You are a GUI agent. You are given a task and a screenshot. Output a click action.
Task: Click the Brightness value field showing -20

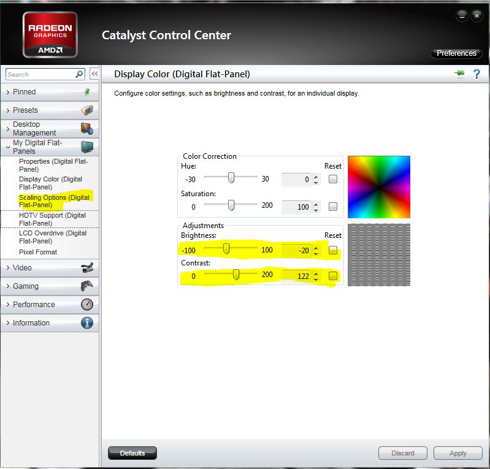296,250
